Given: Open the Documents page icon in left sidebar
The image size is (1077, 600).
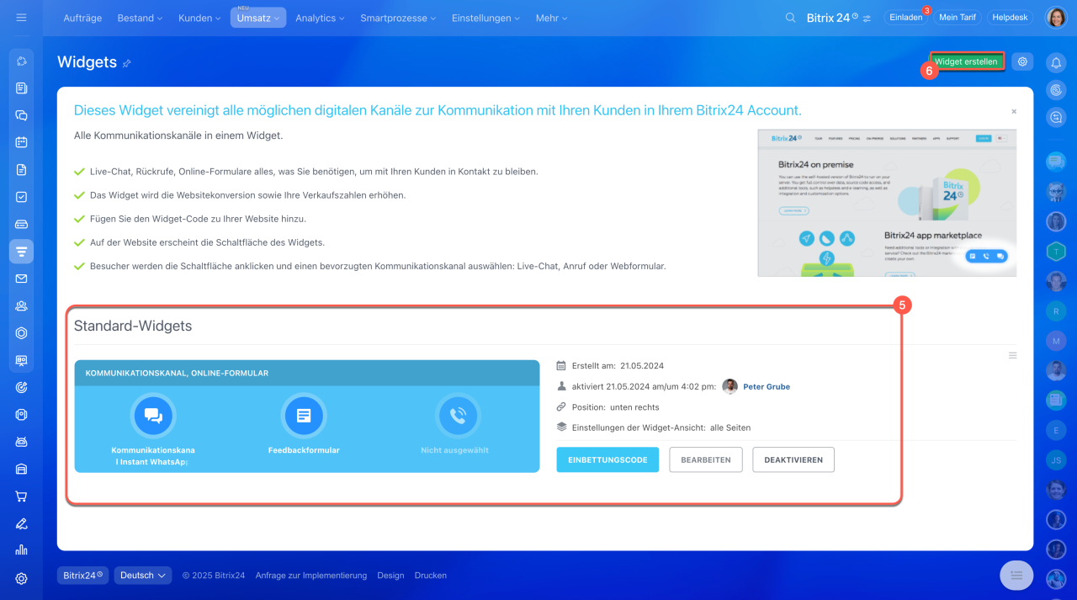Looking at the screenshot, I should point(22,169).
